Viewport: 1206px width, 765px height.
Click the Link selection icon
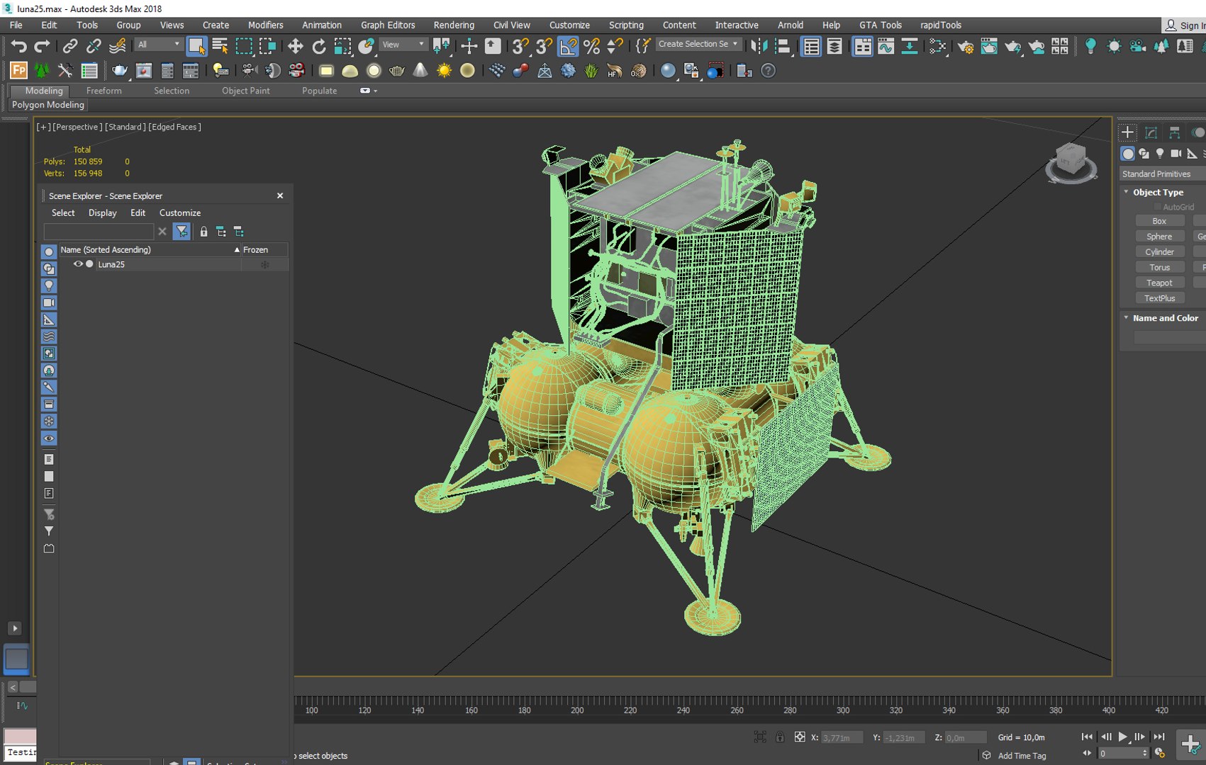coord(69,46)
